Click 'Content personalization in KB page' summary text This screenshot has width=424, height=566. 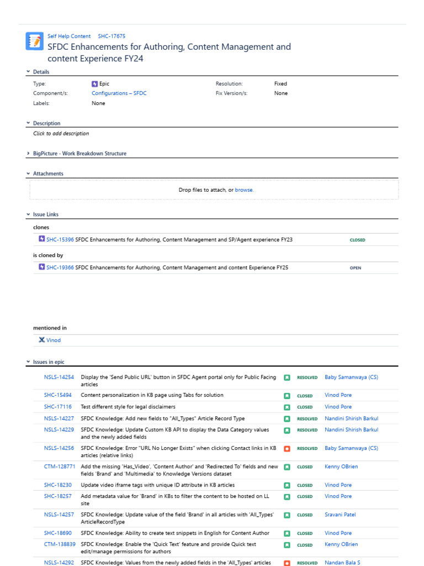(x=152, y=395)
